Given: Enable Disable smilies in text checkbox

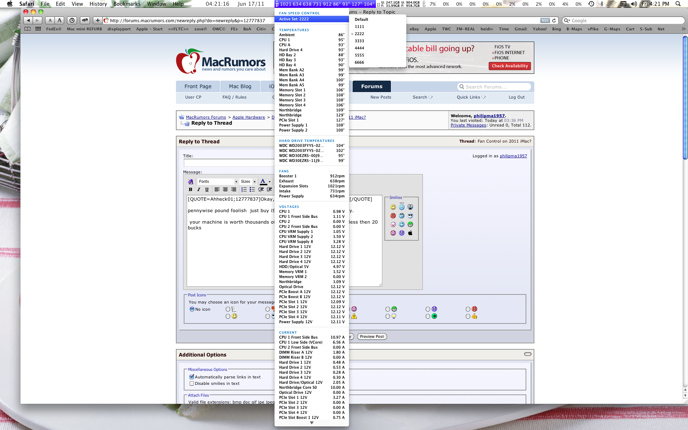Looking at the screenshot, I should [192, 383].
